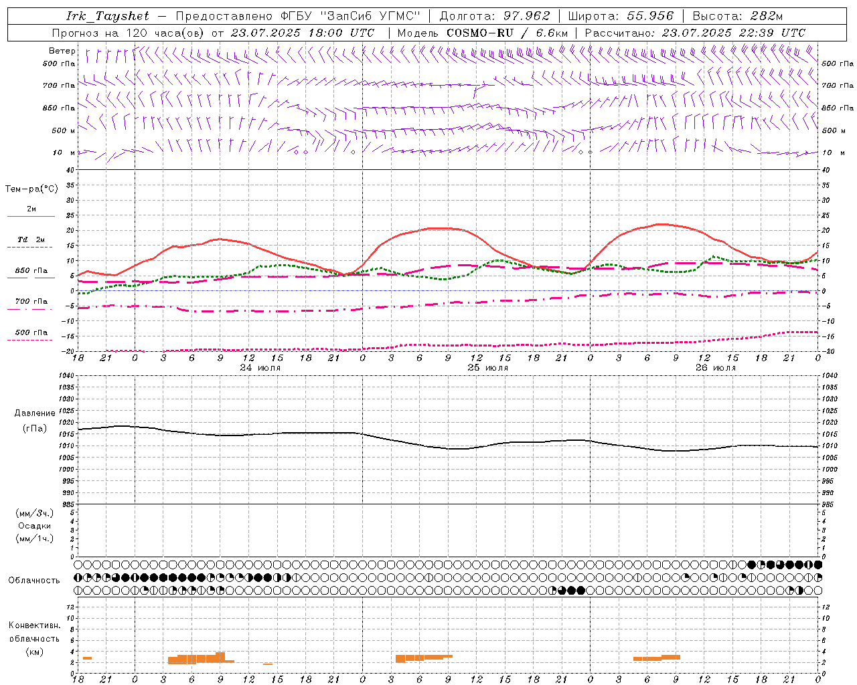This screenshot has width=857, height=685.
Task: Click the Тем-ра(°C) axis title
Action: coord(31,189)
